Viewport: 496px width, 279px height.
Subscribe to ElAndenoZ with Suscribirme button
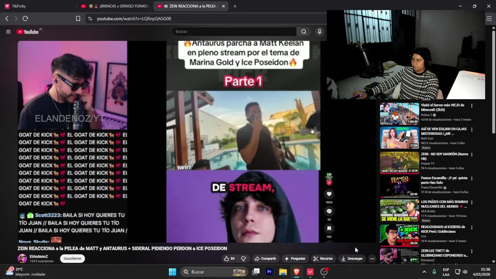[x=72, y=258]
